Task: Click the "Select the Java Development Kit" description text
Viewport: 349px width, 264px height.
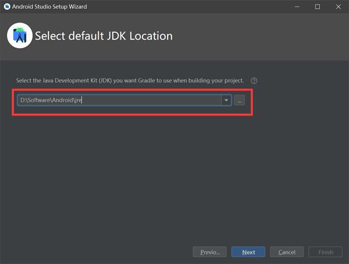Action: 130,81
